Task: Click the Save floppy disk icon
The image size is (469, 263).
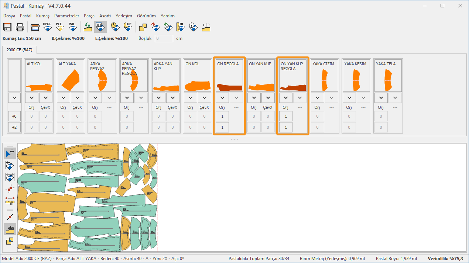Action: pyautogui.click(x=7, y=27)
